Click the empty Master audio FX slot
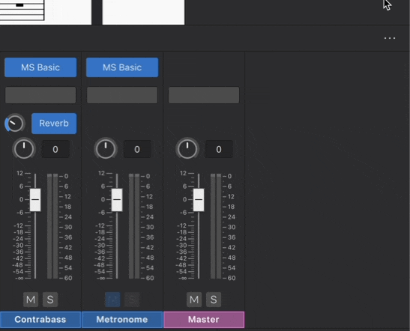The height and width of the screenshot is (331, 410). coord(204,95)
